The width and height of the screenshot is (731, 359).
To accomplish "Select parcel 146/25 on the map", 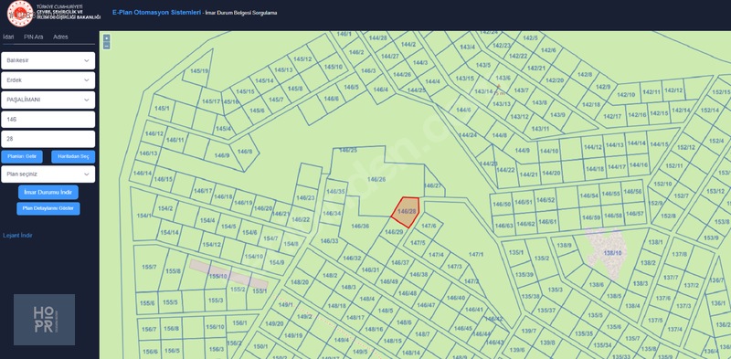I will click(348, 150).
